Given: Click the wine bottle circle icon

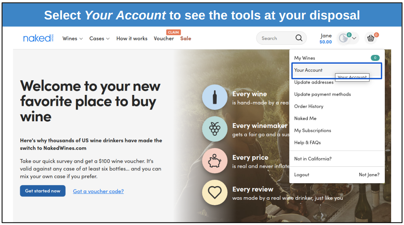Looking at the screenshot, I should [214, 97].
